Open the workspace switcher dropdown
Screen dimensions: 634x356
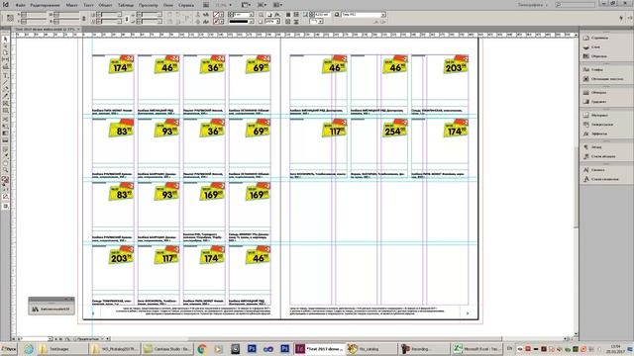coord(533,5)
